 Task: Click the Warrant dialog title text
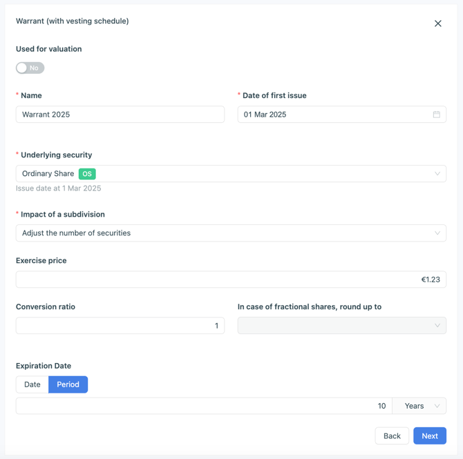(73, 21)
